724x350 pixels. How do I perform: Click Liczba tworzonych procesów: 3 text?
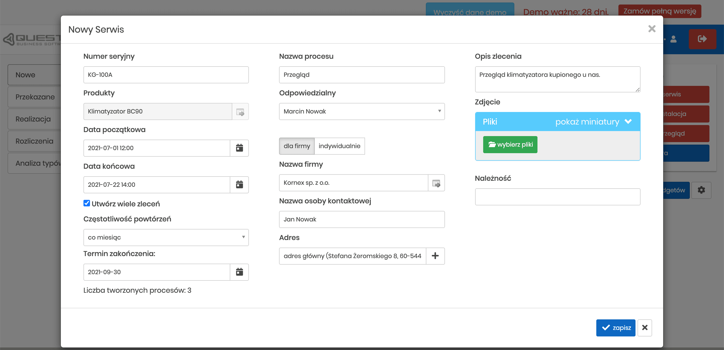[137, 290]
